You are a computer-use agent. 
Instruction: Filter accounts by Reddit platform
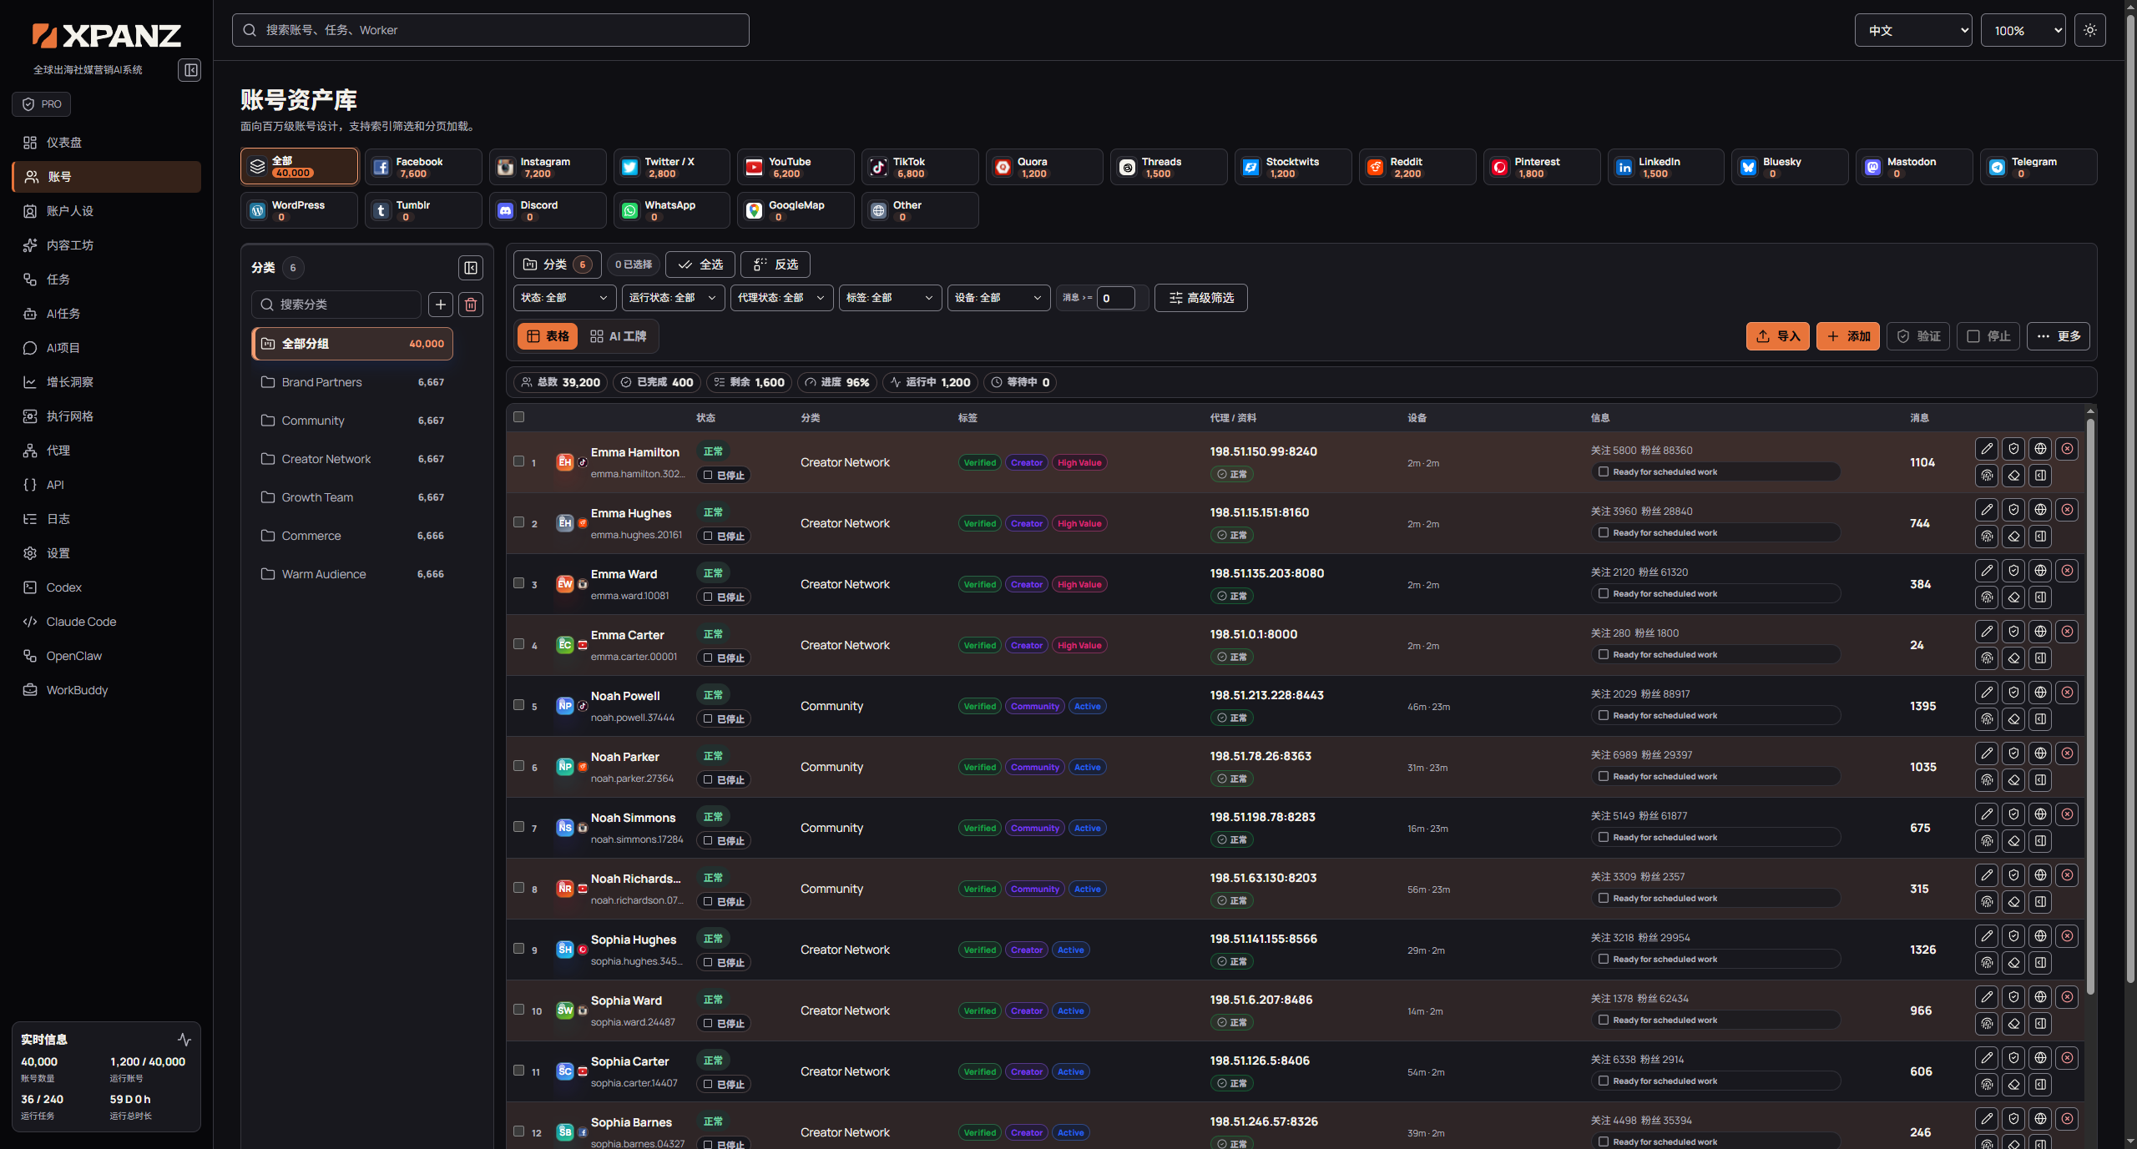coord(1417,167)
